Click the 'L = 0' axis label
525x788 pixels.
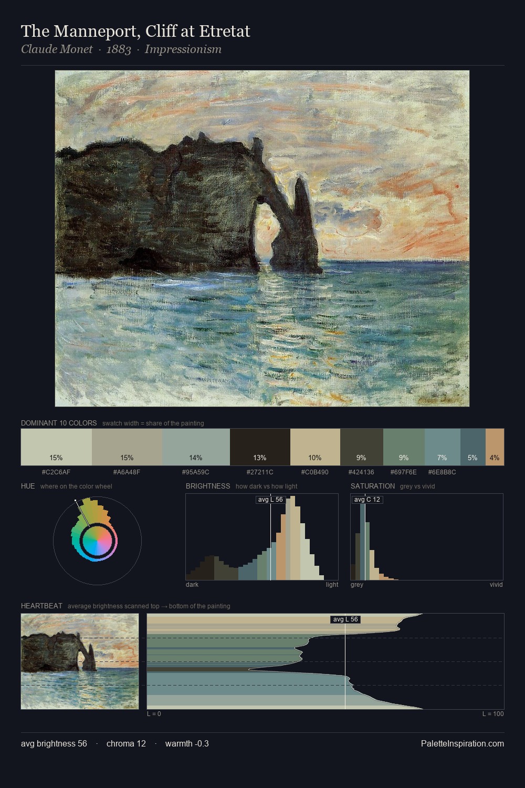154,714
